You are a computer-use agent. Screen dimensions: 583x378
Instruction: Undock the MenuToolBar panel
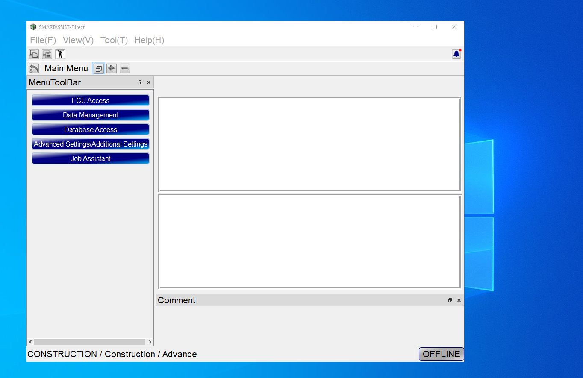pos(139,82)
